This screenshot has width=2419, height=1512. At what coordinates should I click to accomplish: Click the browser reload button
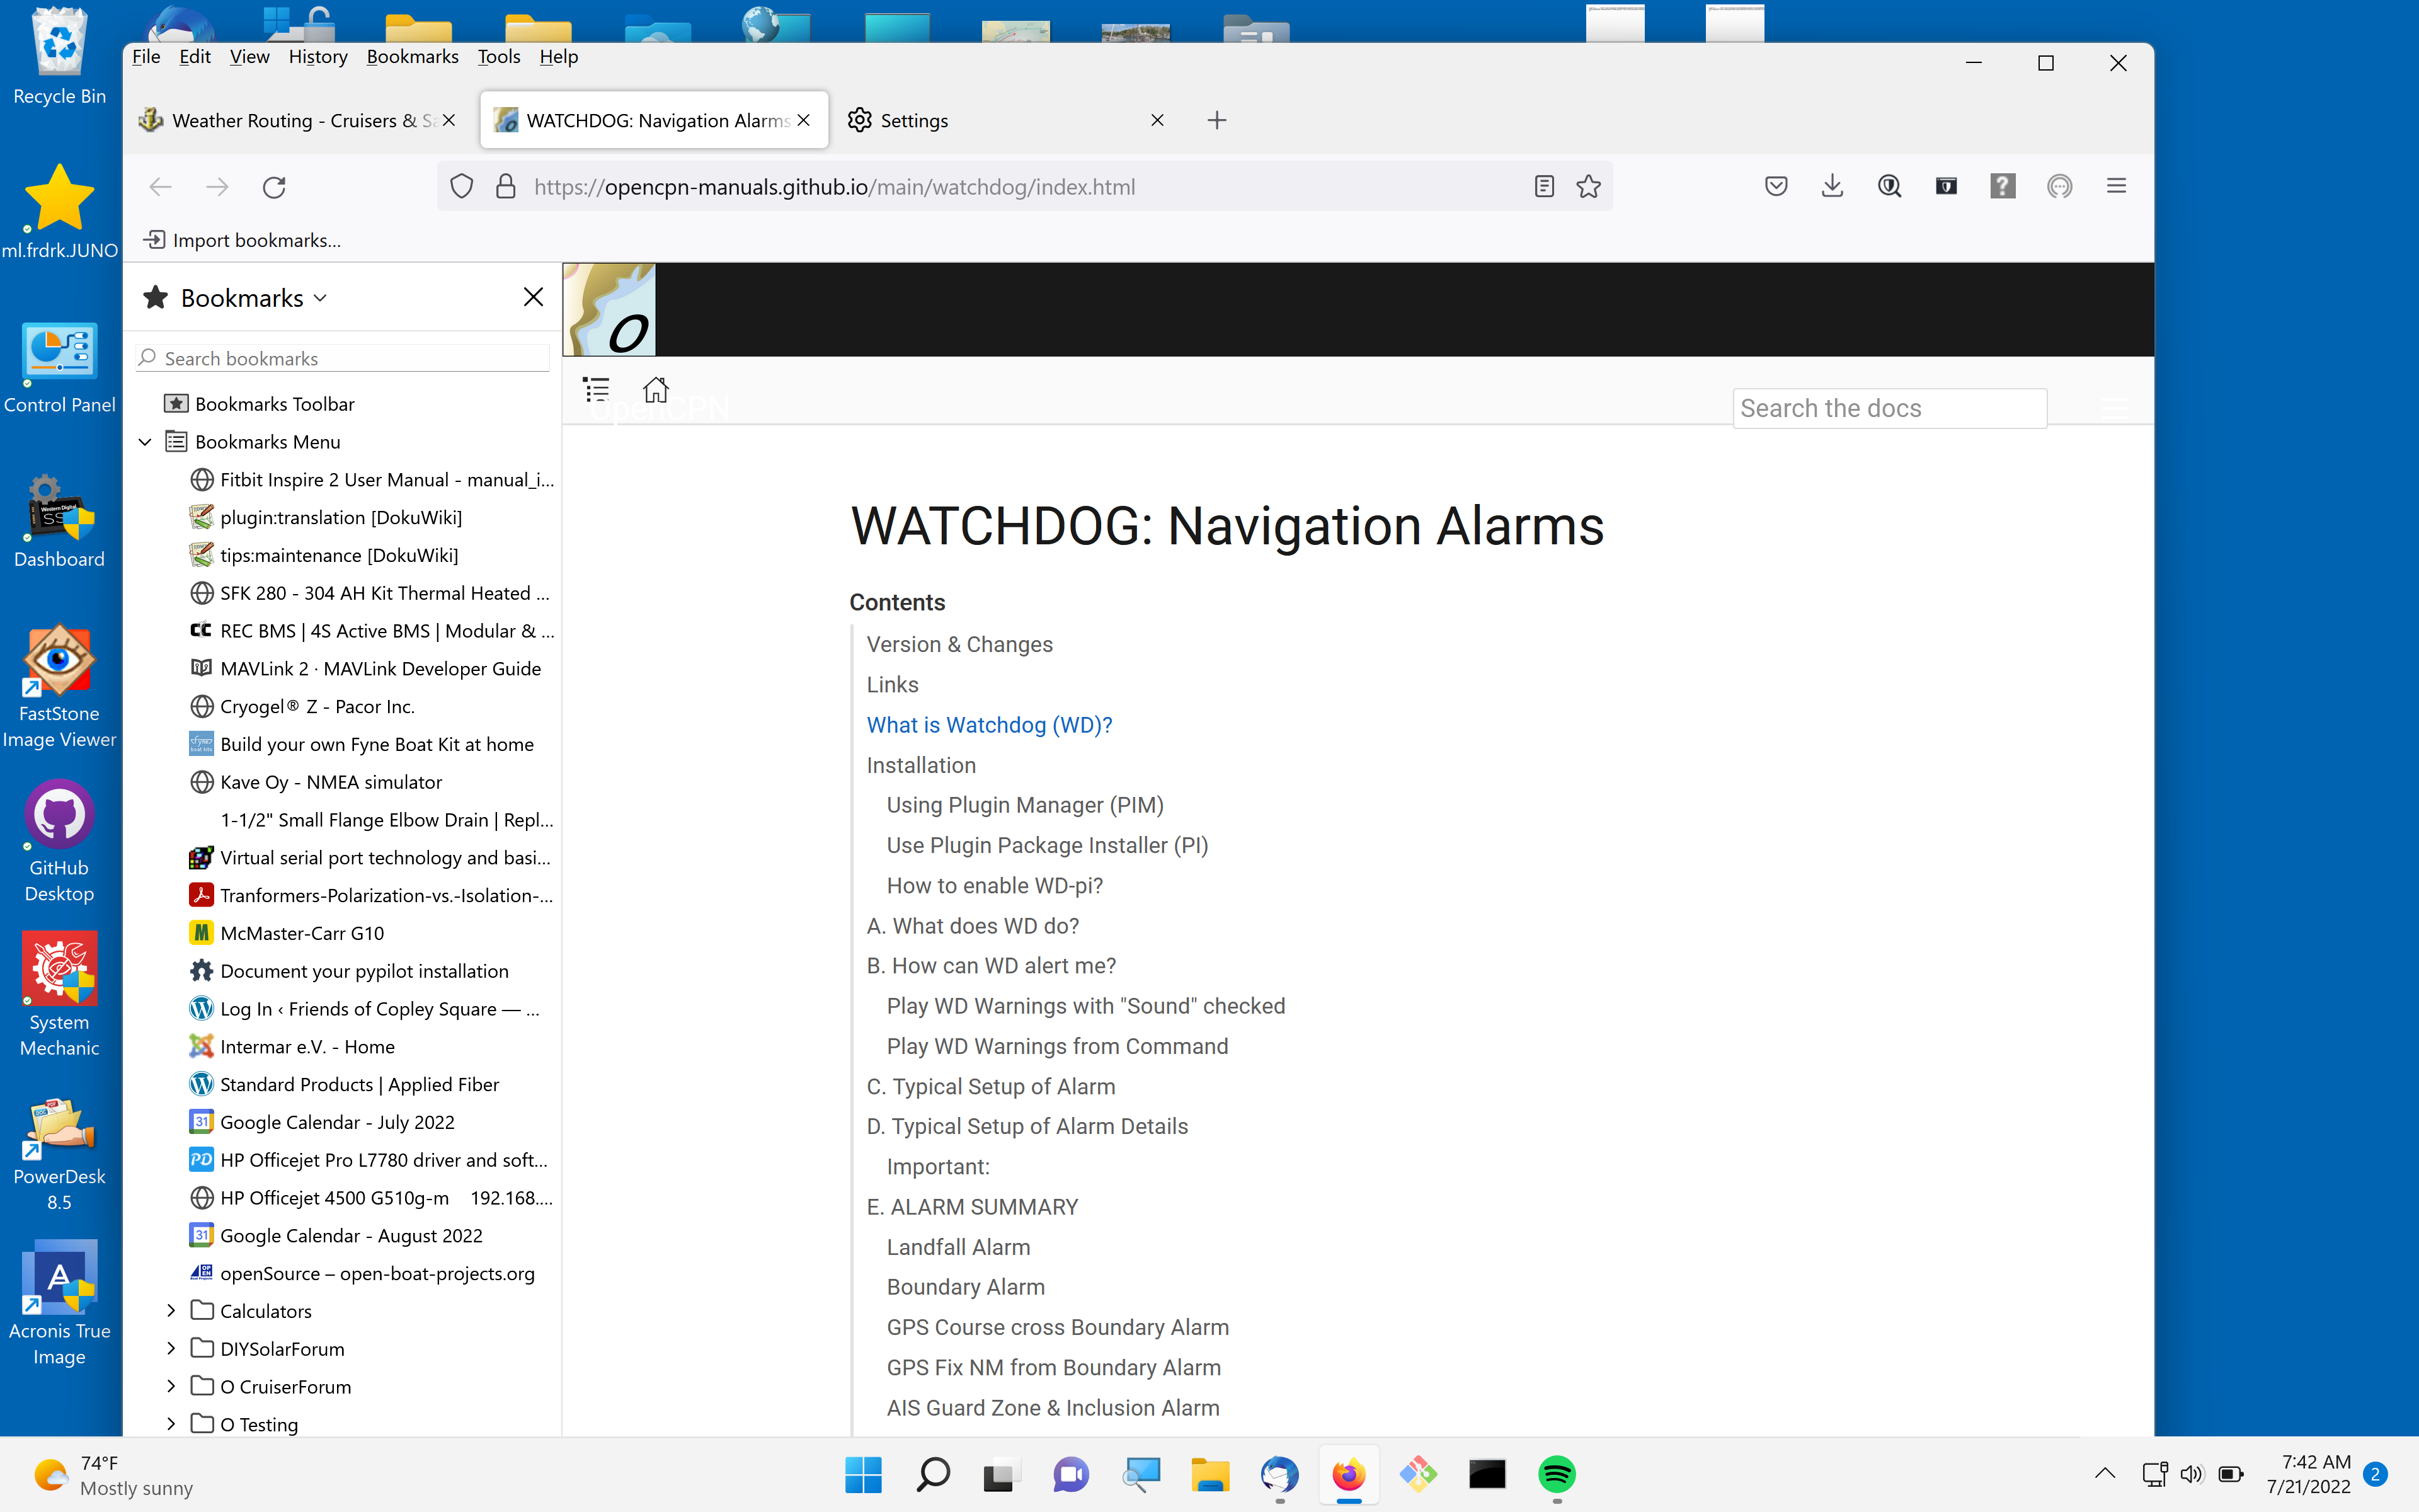[x=274, y=187]
